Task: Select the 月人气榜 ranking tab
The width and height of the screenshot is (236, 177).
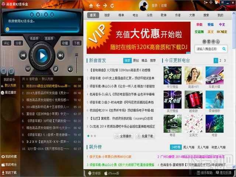Action: pos(203,147)
